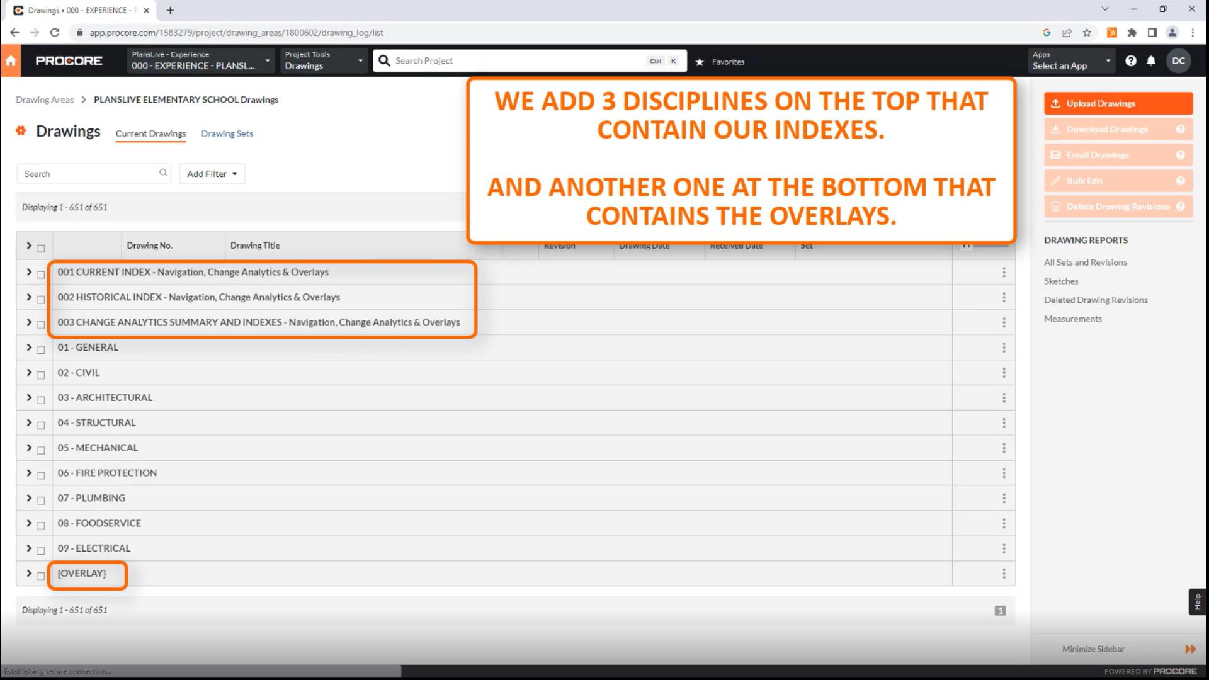The width and height of the screenshot is (1209, 680).
Task: Check the 01 - GENERAL row checkbox
Action: pos(41,349)
